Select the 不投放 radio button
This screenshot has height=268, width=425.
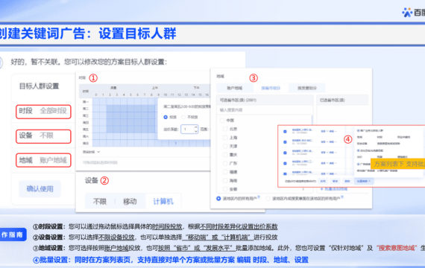point(183,117)
